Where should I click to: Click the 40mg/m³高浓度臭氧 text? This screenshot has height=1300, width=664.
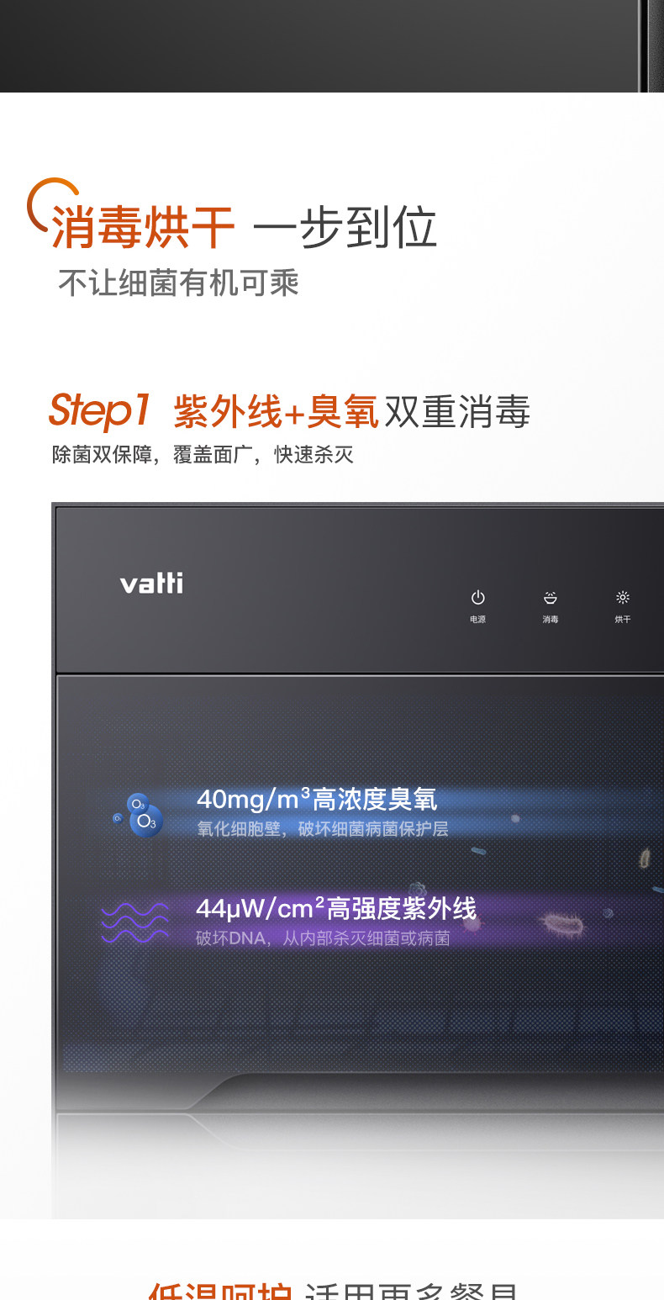point(317,799)
